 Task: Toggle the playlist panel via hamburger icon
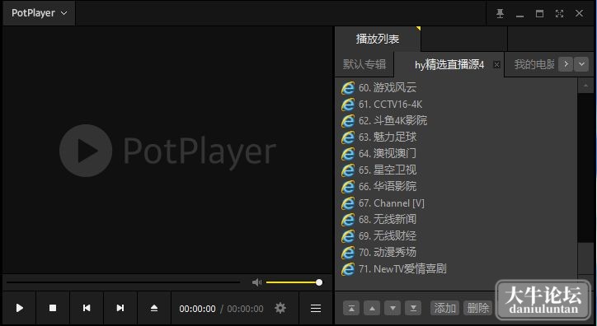click(x=316, y=308)
